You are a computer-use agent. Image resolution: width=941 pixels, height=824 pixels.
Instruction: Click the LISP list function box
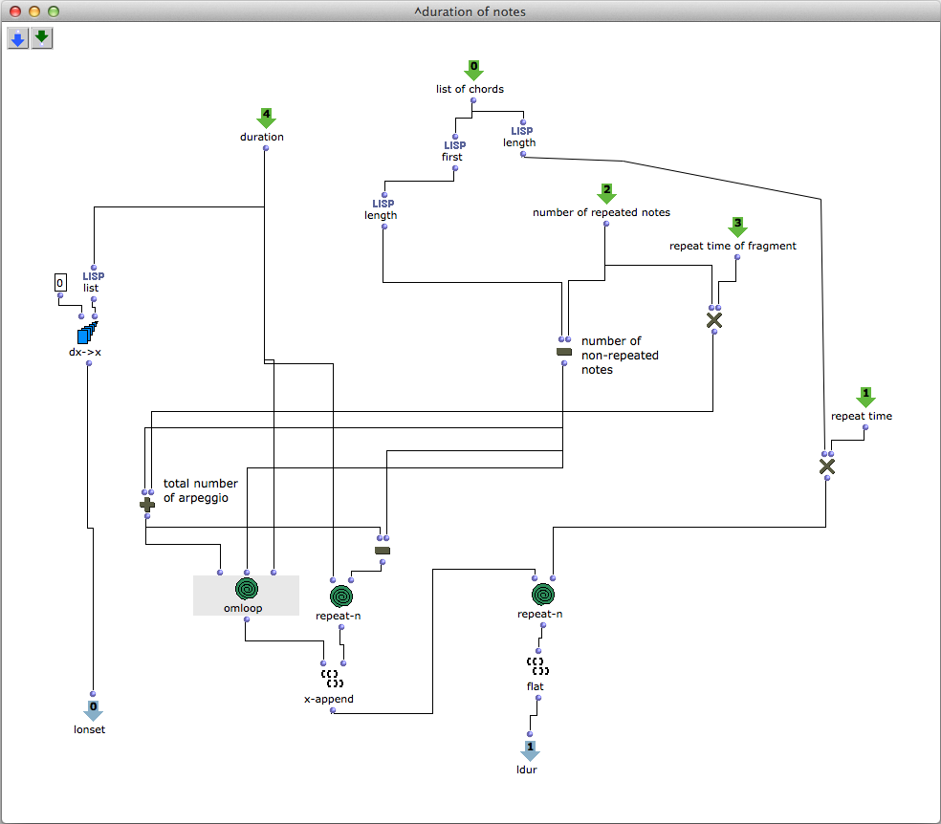[93, 281]
